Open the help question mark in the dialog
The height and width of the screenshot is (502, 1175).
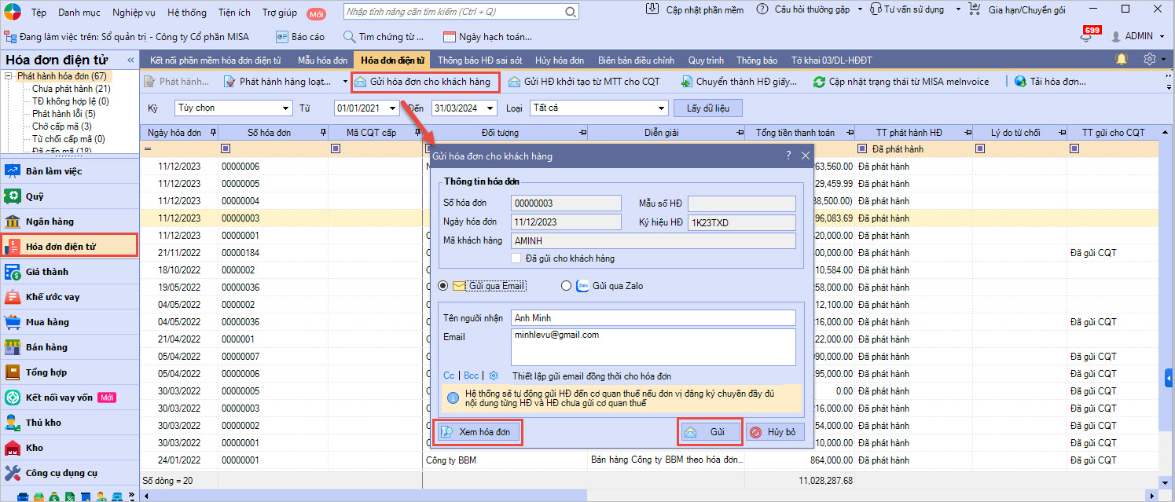(788, 156)
